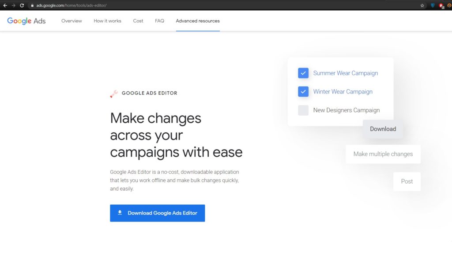
Task: Click the Download option near the campaign list
Action: 382,129
